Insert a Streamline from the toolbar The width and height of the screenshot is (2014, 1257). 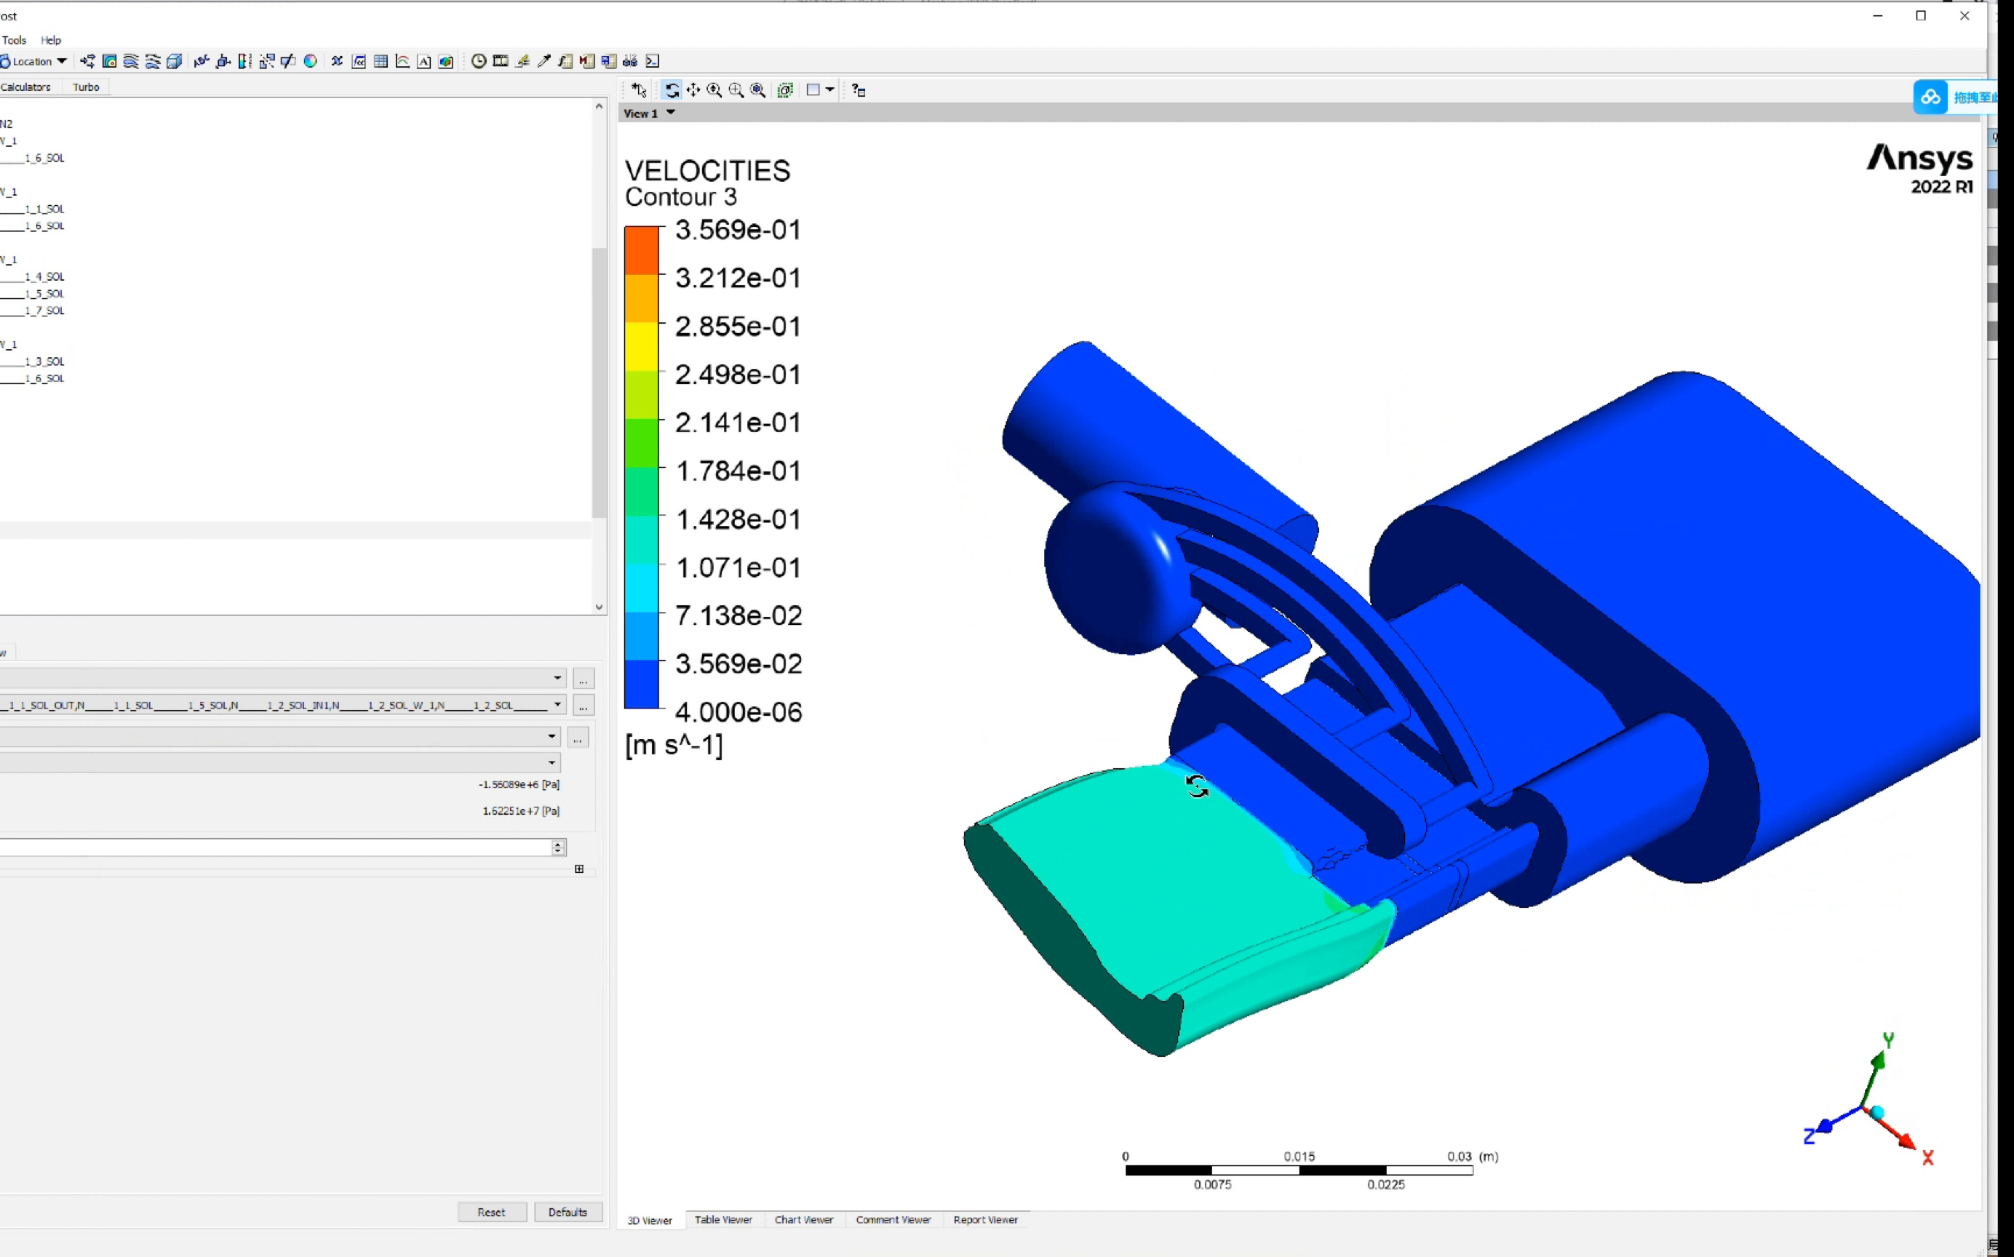[130, 60]
